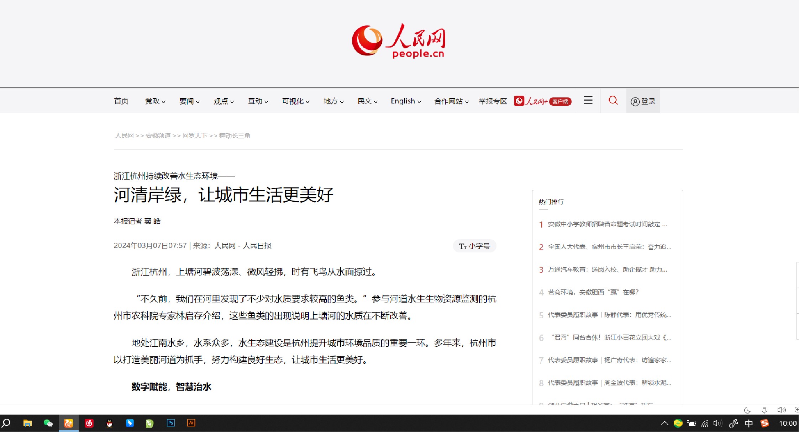The image size is (799, 432).
Task: Open the English language dropdown
Action: [x=406, y=101]
